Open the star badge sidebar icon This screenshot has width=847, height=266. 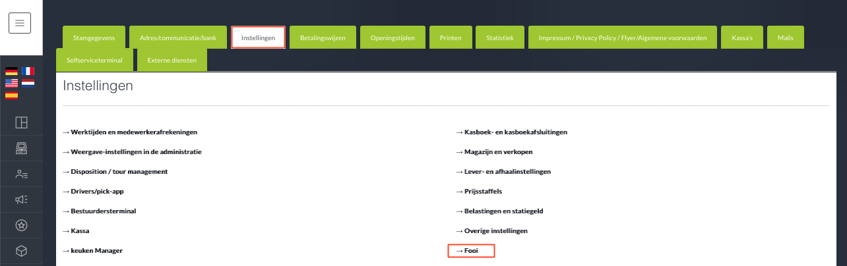click(x=21, y=225)
